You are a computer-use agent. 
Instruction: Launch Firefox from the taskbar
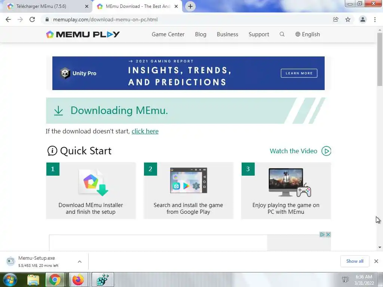(x=78, y=280)
